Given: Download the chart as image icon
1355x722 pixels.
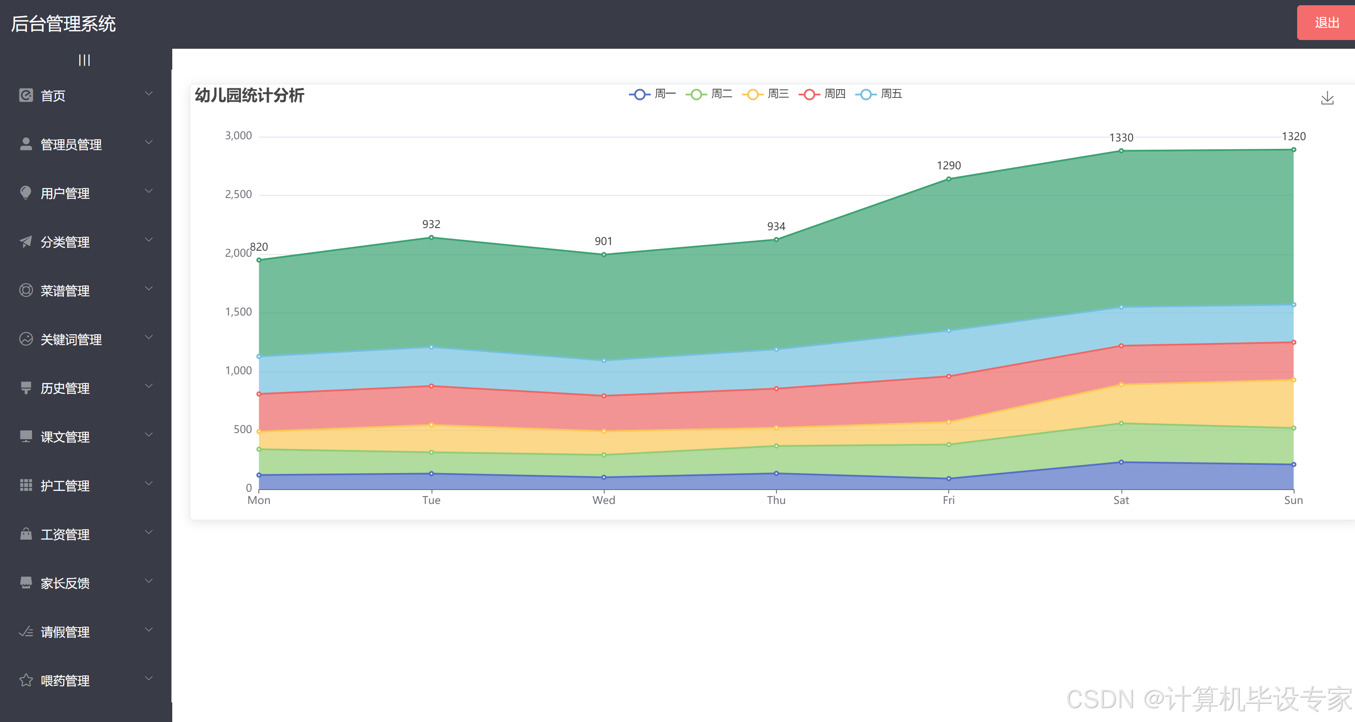Looking at the screenshot, I should tap(1327, 98).
